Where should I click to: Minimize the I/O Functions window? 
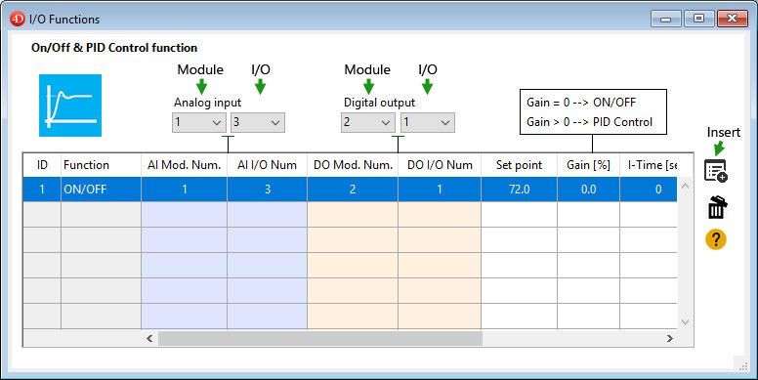pyautogui.click(x=665, y=19)
